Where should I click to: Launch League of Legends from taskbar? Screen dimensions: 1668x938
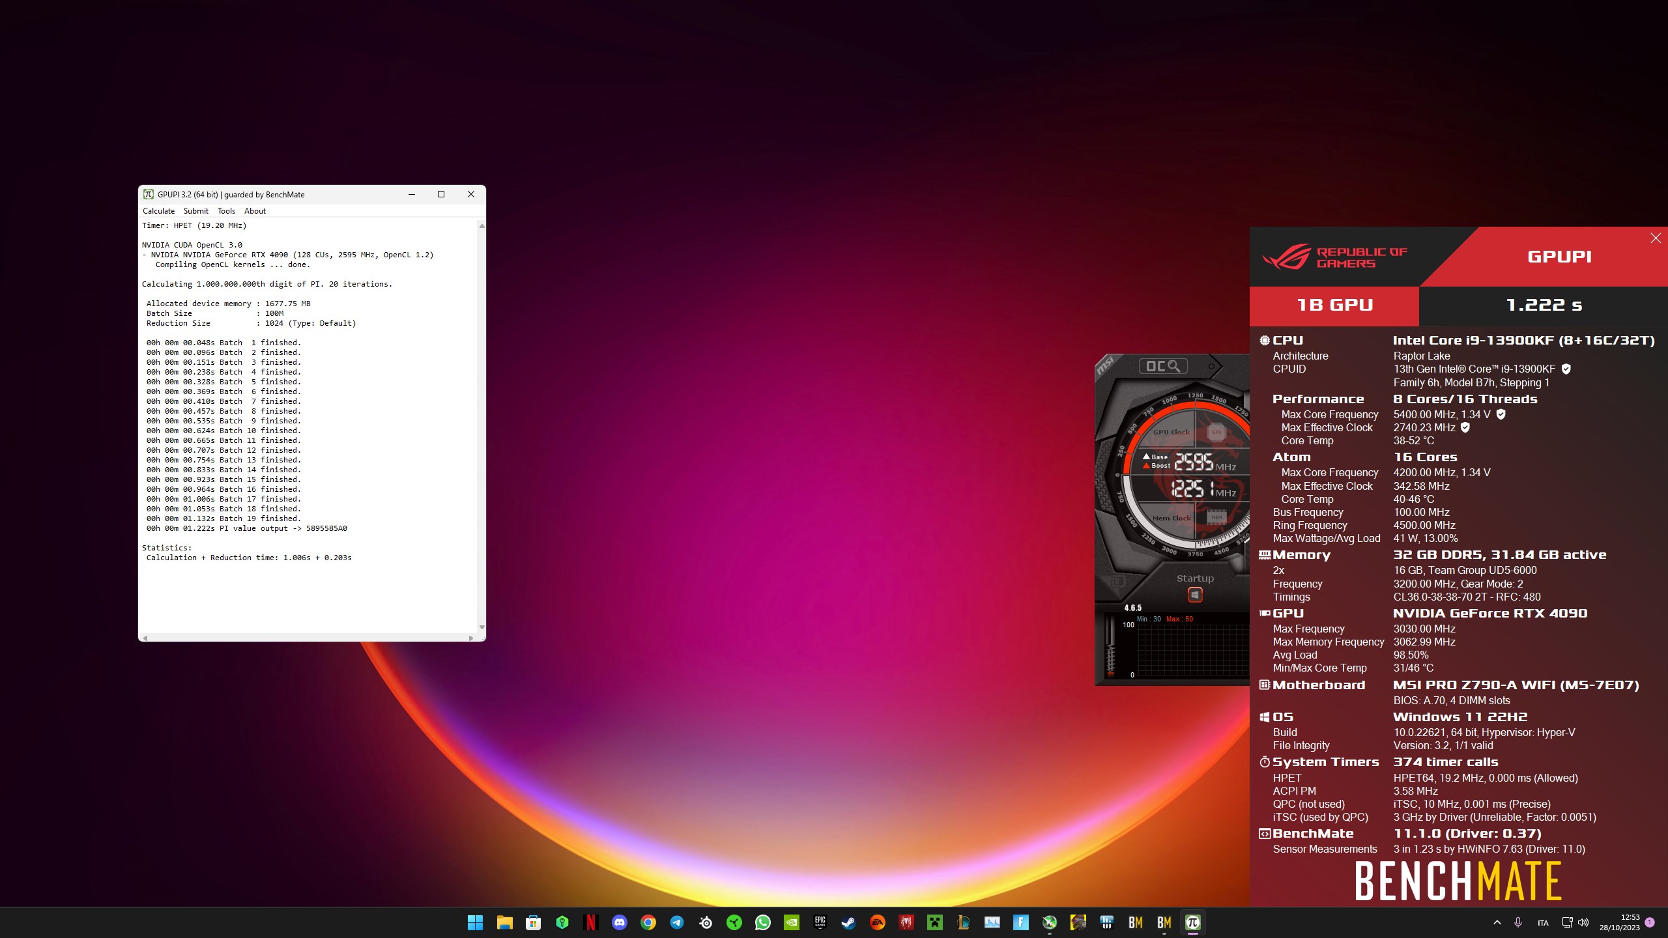point(963,922)
